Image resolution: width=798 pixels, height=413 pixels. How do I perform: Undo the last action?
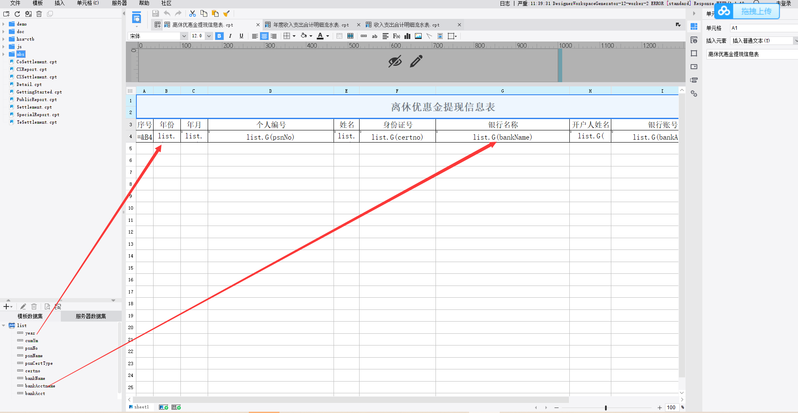point(167,13)
